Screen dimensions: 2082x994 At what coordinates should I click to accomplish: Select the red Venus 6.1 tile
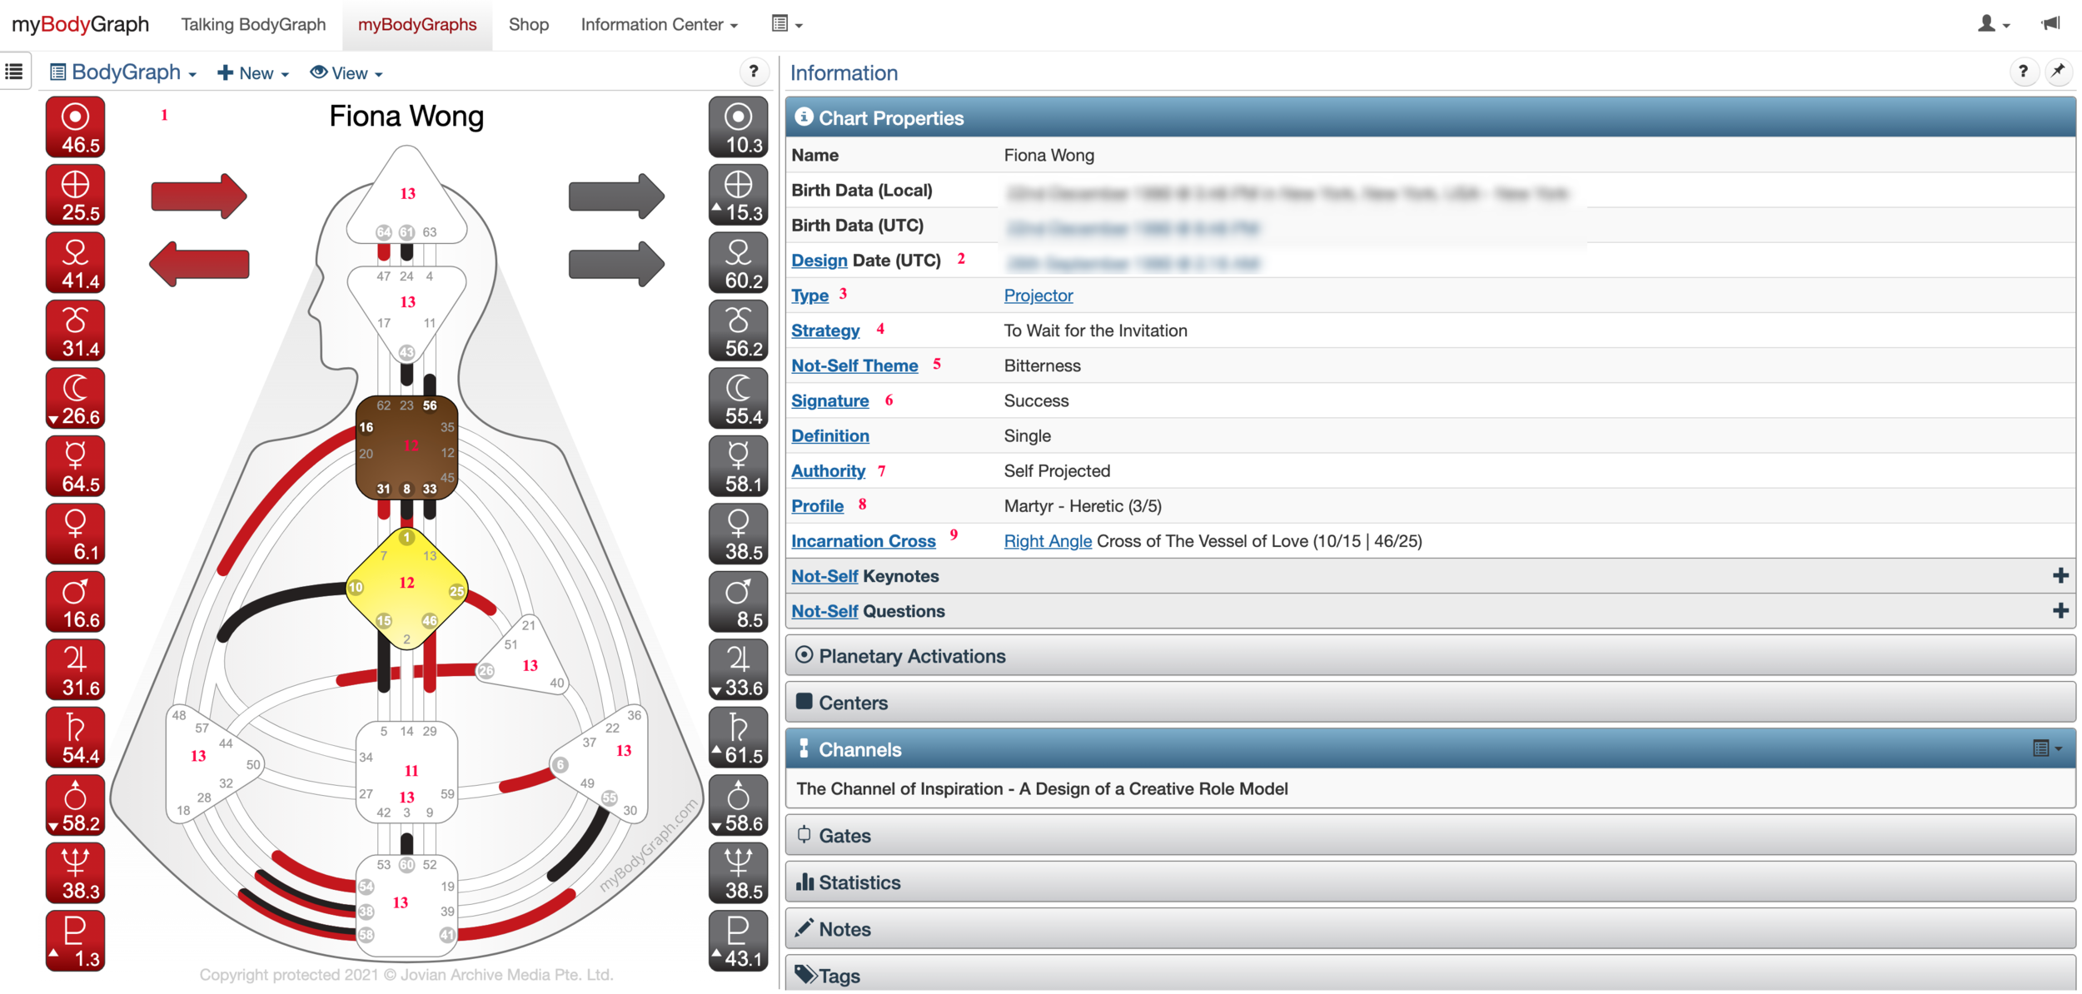(x=75, y=534)
